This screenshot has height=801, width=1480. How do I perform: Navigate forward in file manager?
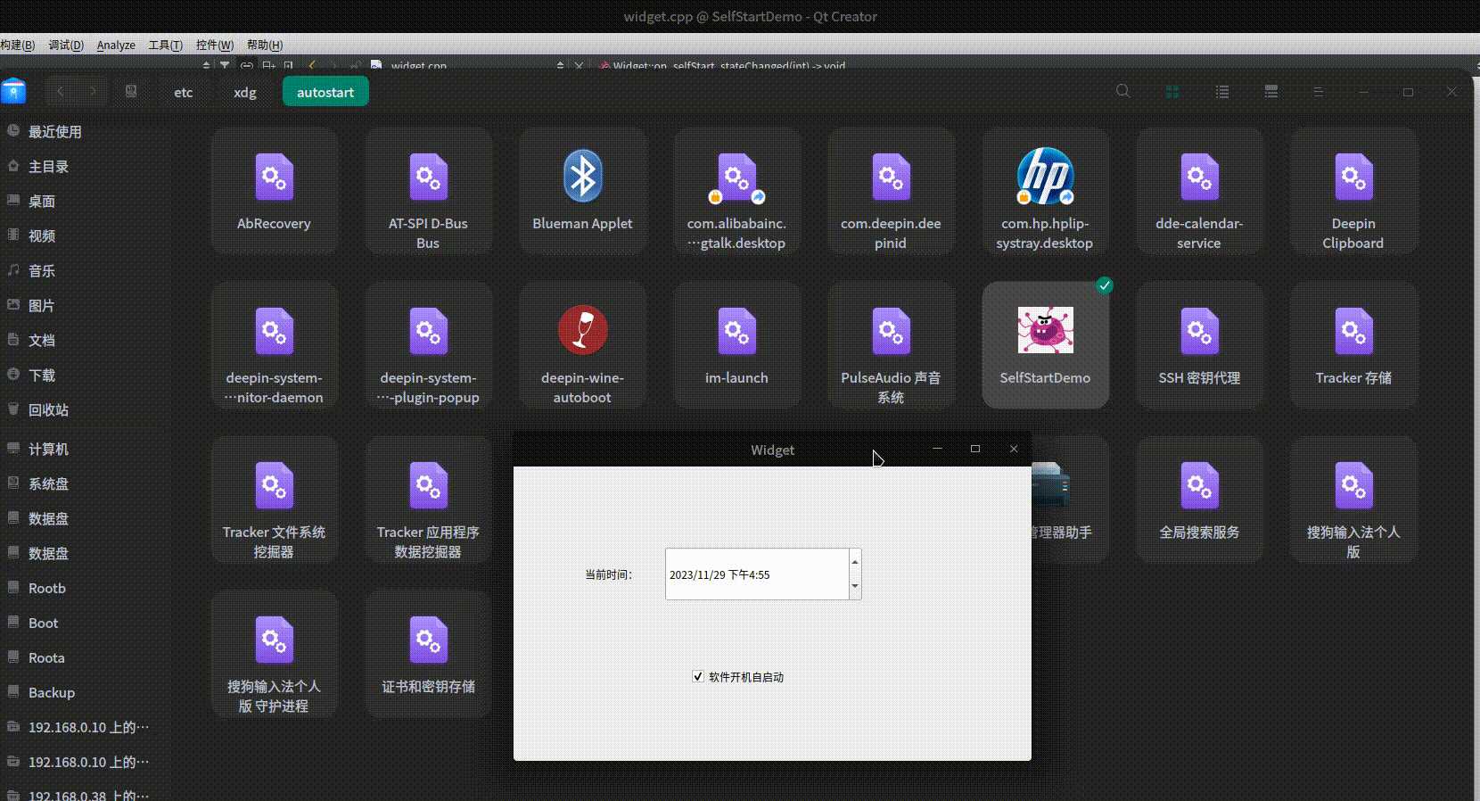93,91
